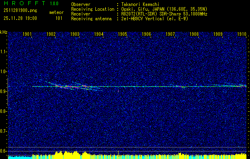
Task: Click the HROFFT title text
Action: pyautogui.click(x=25, y=3)
